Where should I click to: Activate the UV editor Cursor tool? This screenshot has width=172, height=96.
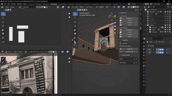tap(3, 18)
